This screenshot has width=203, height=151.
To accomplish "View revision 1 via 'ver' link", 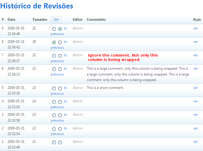I will coord(195,142).
